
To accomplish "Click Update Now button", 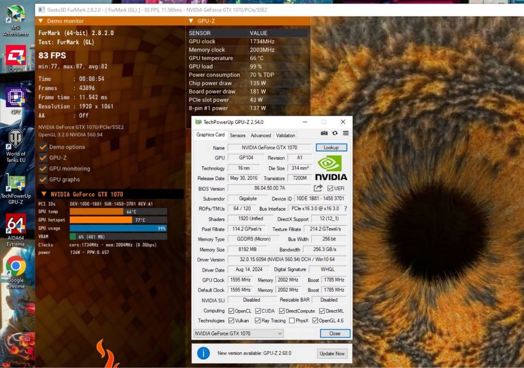I will (x=332, y=353).
